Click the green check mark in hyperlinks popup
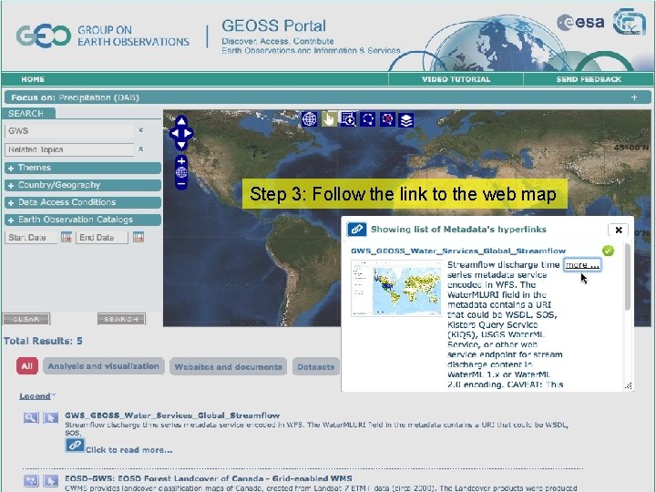Screen dimensions: 656x492 (x=608, y=251)
